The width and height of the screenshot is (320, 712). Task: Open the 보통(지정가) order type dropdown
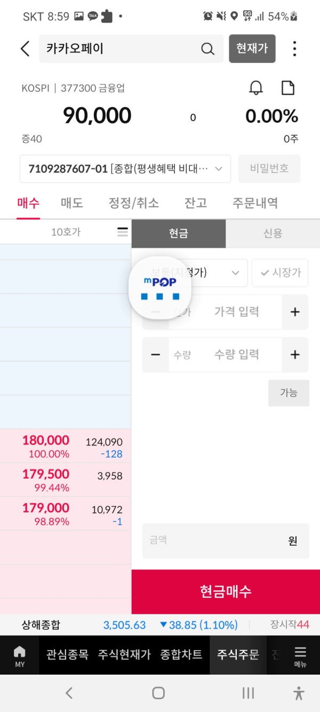click(x=195, y=272)
